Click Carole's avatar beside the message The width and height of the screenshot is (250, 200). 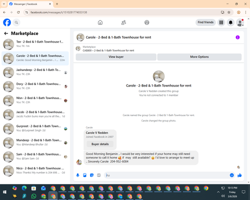[79, 162]
